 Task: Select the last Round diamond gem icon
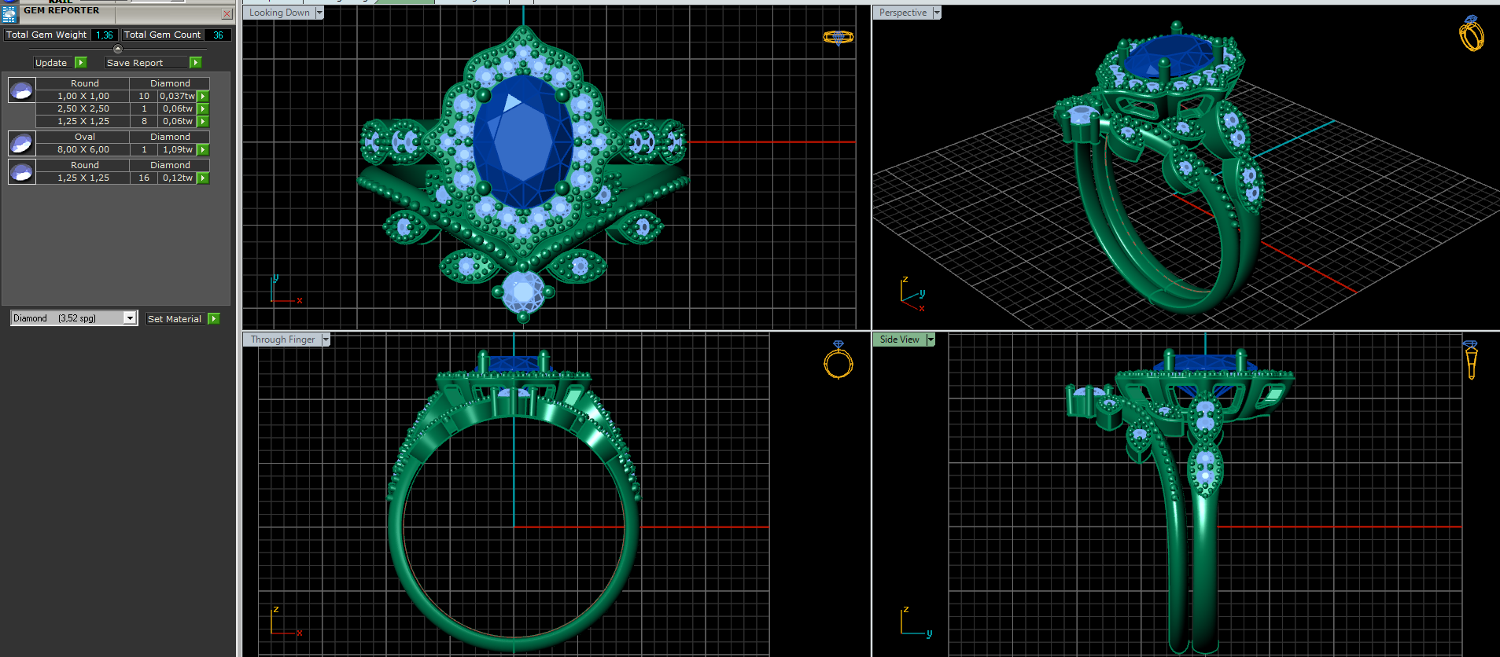[x=21, y=171]
